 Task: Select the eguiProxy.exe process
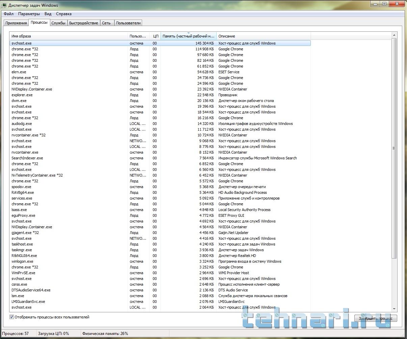(x=160, y=215)
